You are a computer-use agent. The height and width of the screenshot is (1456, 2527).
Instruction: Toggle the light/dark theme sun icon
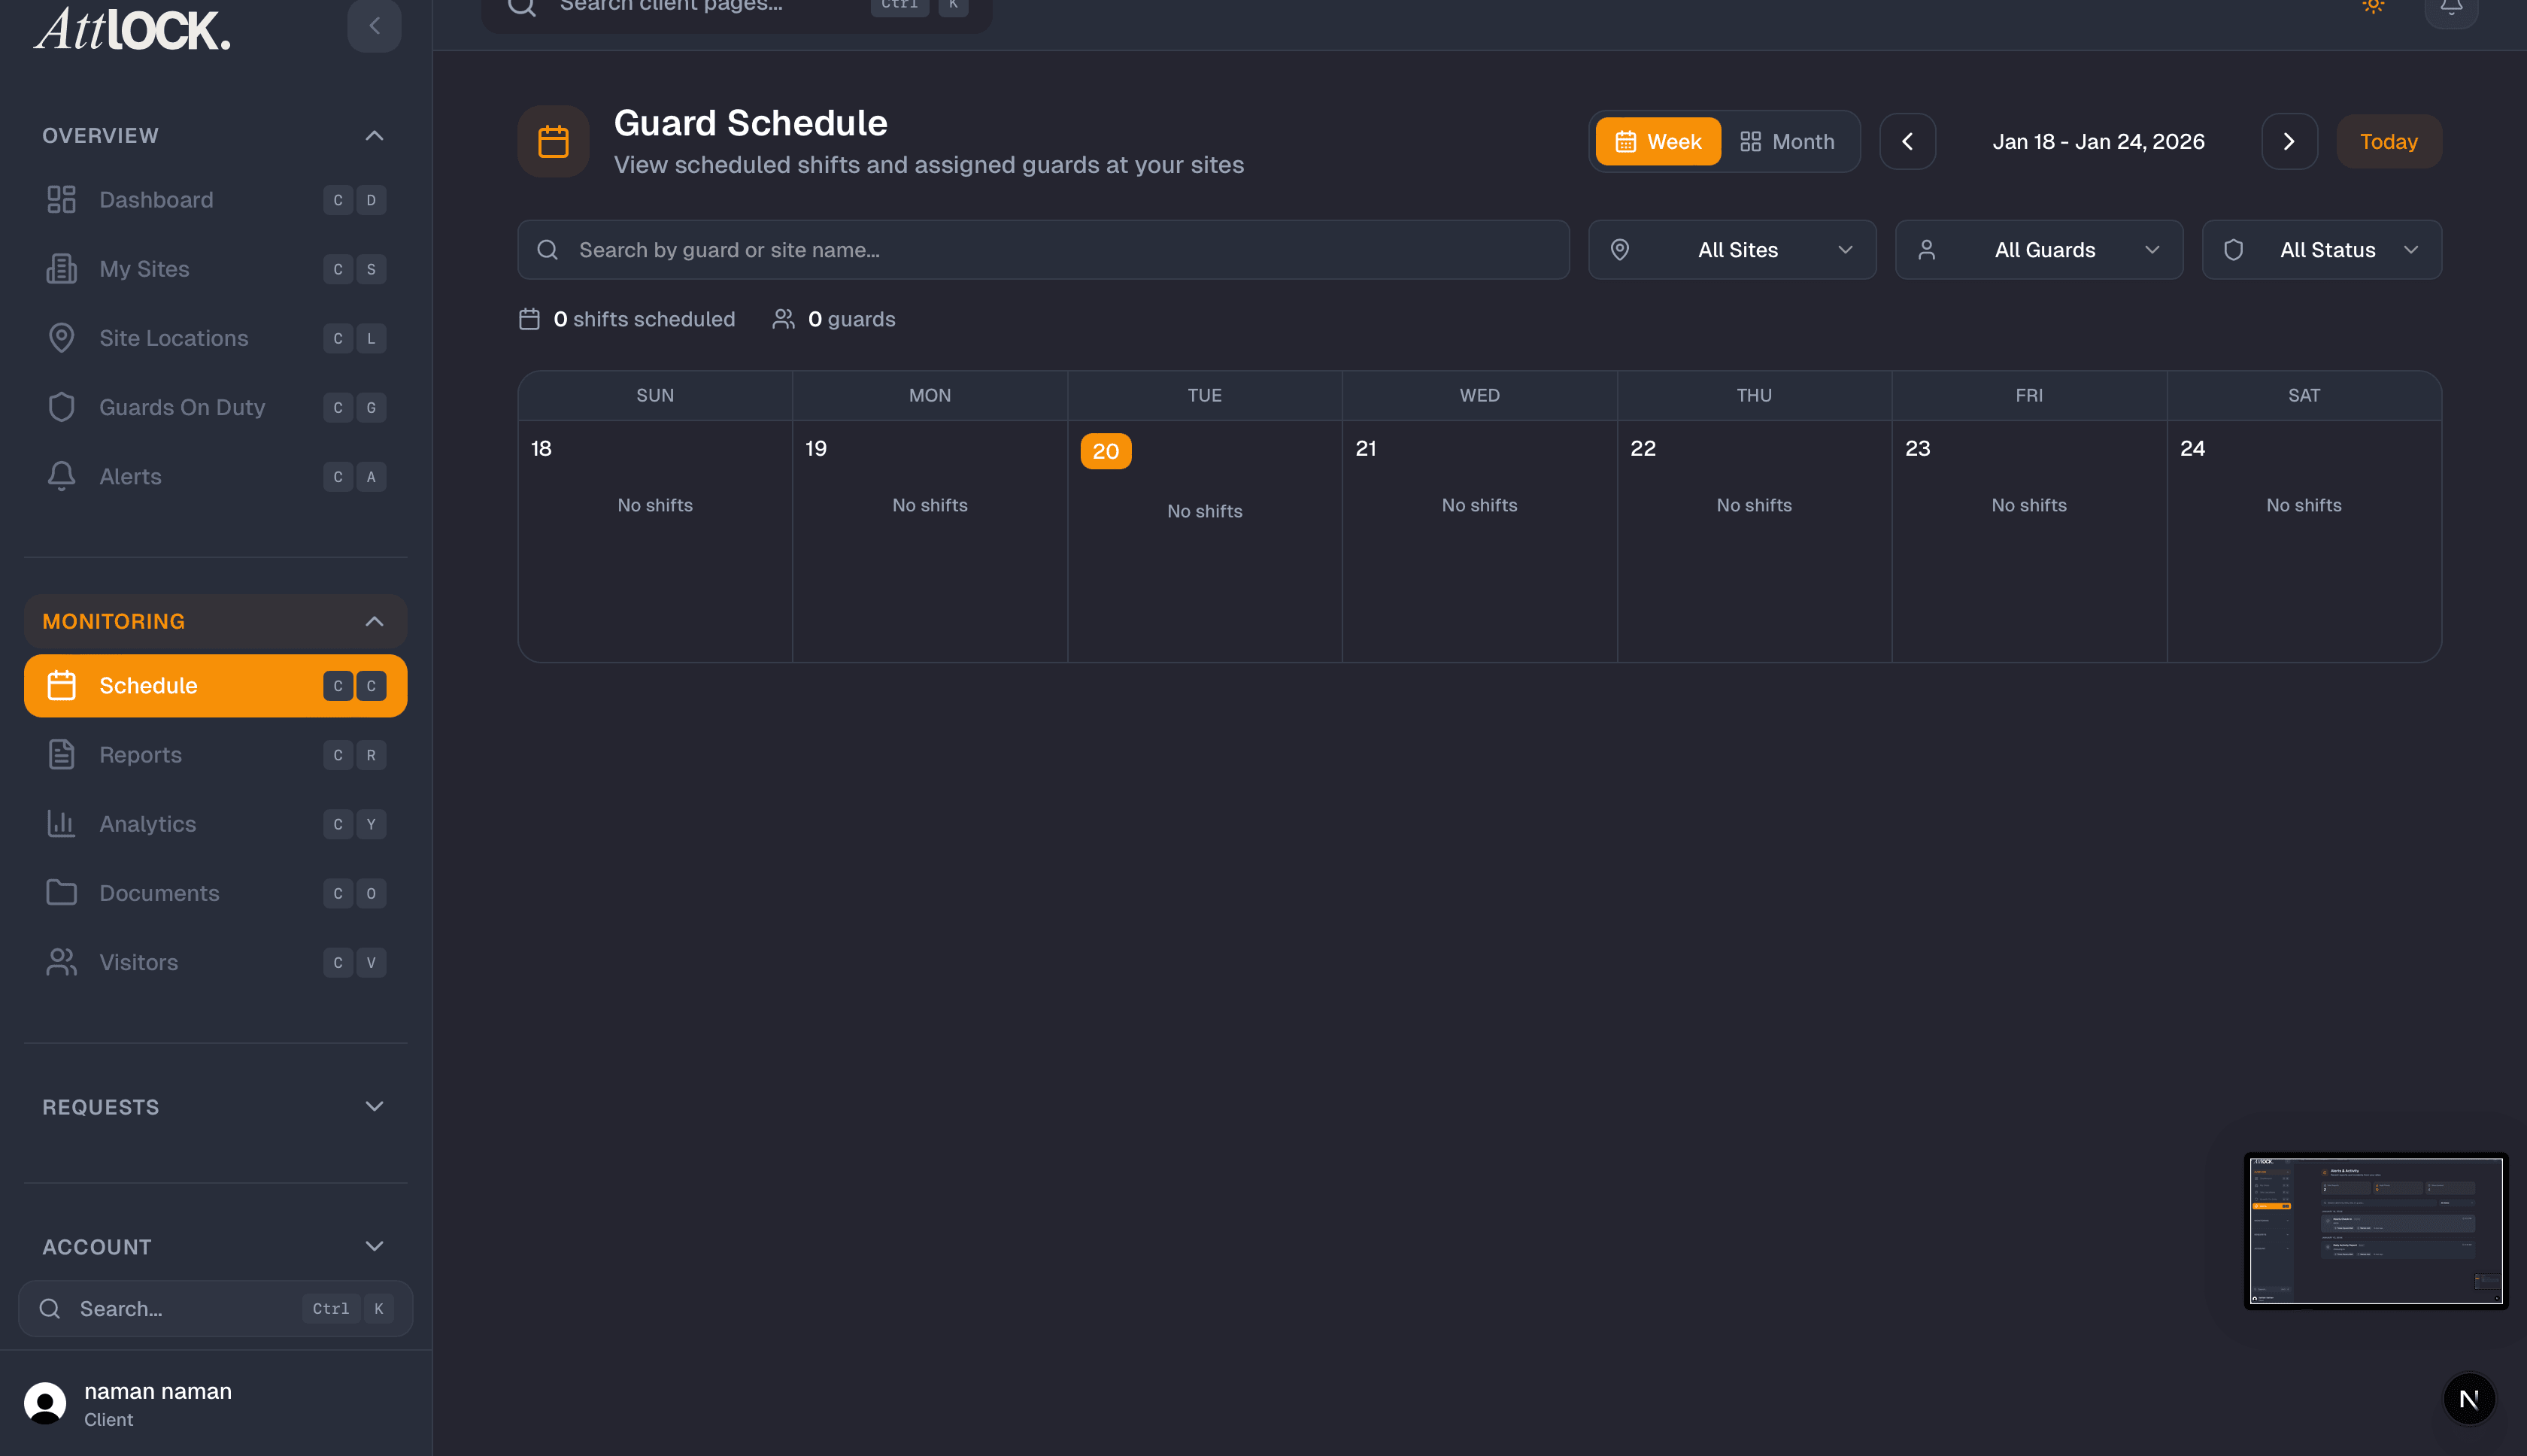point(2373,7)
